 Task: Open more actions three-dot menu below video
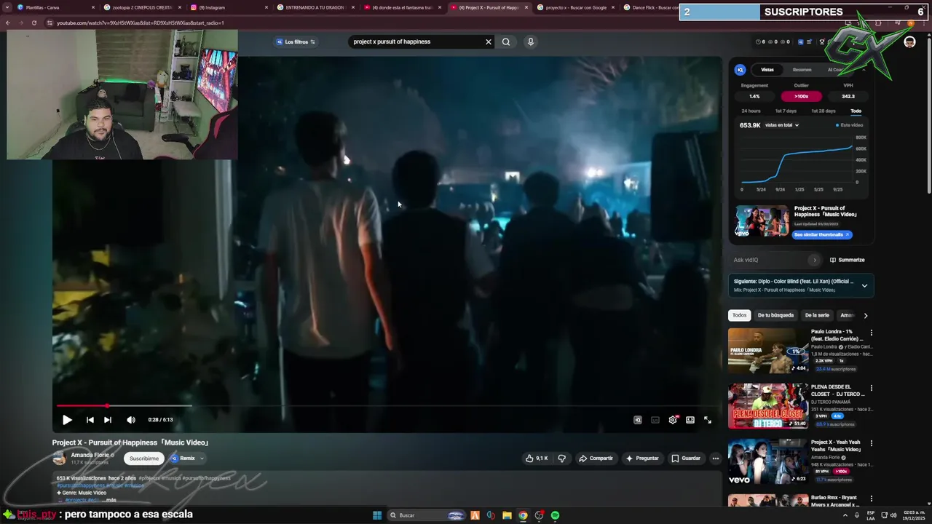[716, 458]
